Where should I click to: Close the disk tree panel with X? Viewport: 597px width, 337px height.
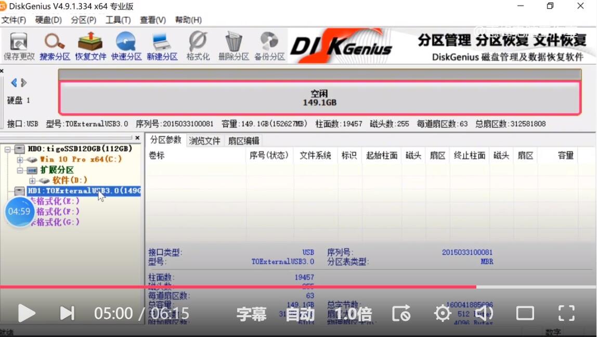[x=137, y=138]
